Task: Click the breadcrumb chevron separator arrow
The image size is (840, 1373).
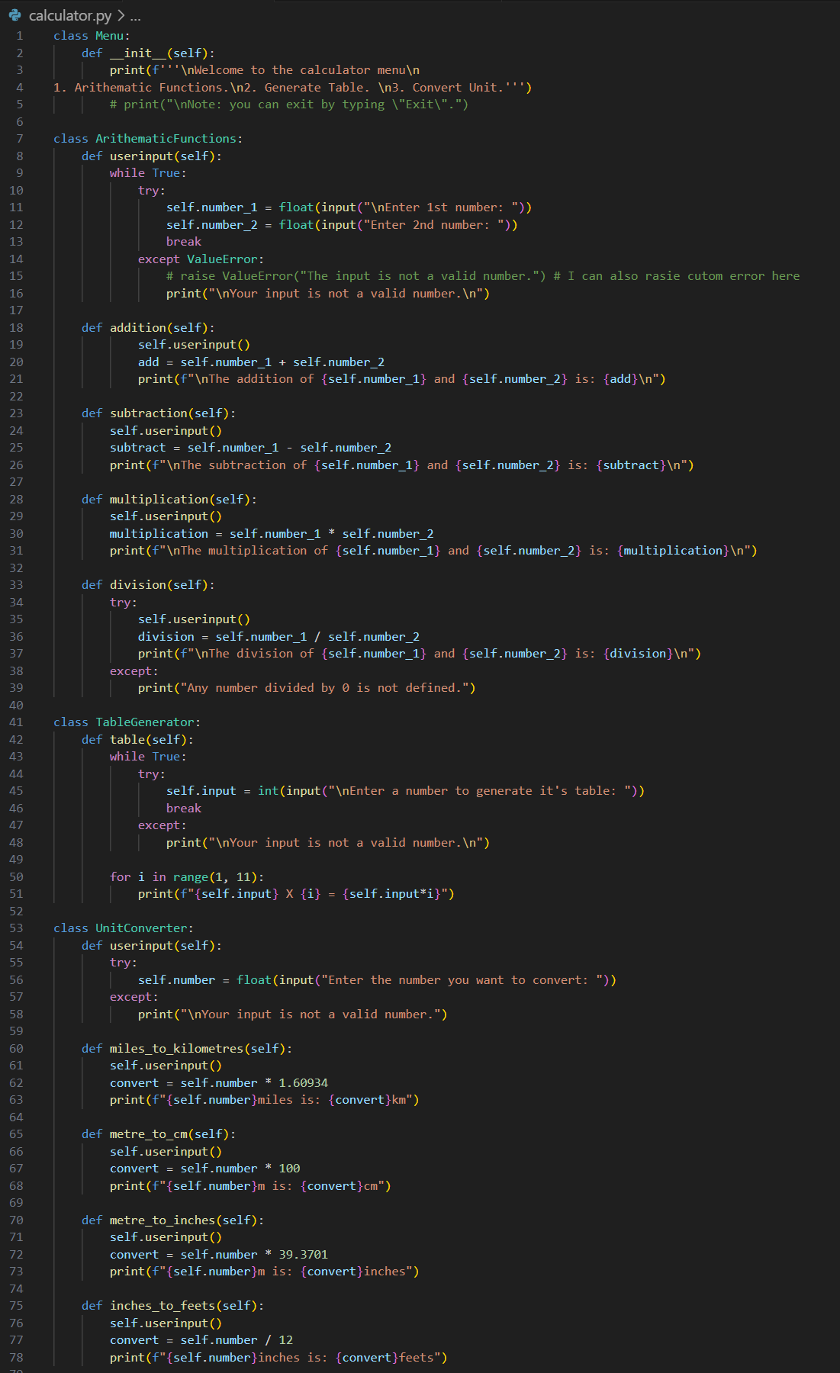Action: coord(121,15)
